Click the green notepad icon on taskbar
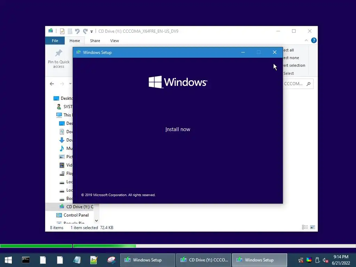Viewport: 356px width, 267px height. point(94,260)
